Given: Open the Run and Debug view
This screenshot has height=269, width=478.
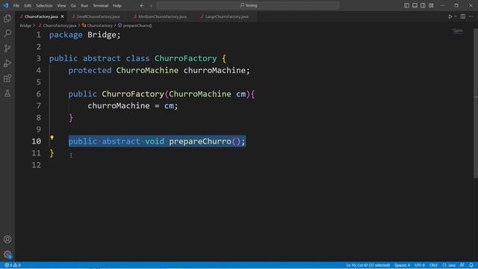Looking at the screenshot, I should pos(7,63).
